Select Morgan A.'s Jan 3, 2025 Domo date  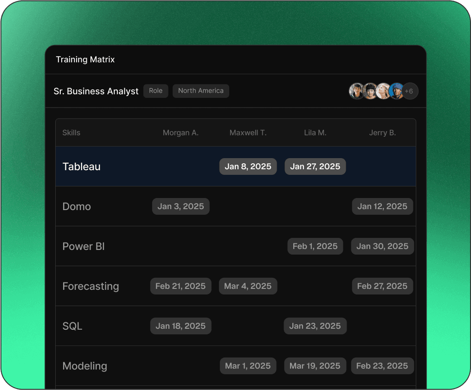tap(181, 206)
